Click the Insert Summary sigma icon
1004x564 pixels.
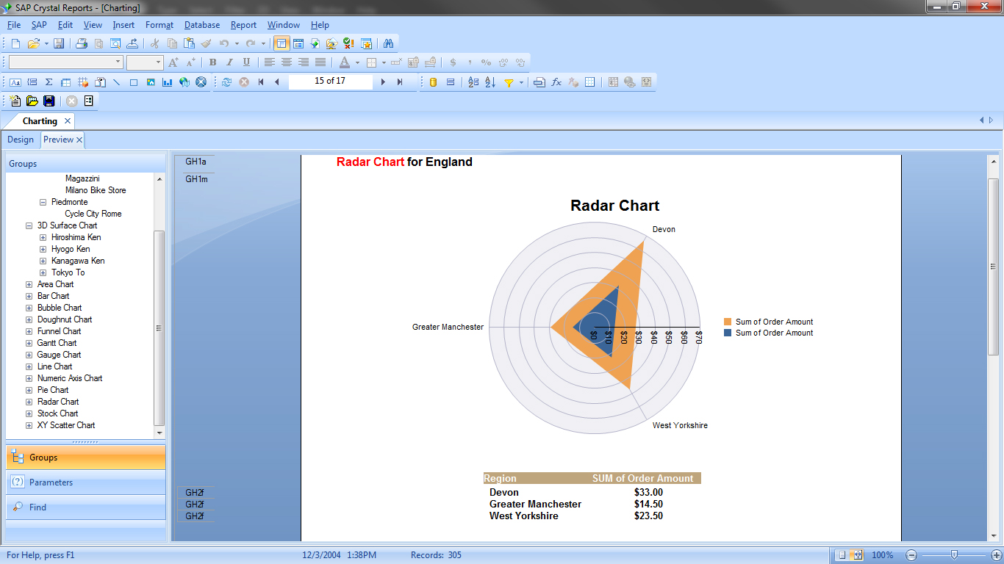click(x=49, y=82)
